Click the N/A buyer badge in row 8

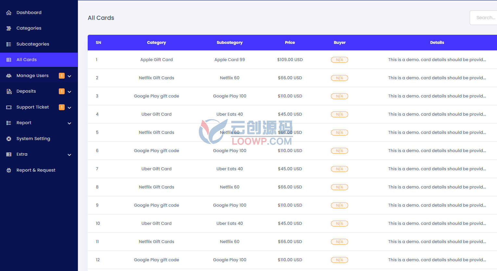point(339,187)
